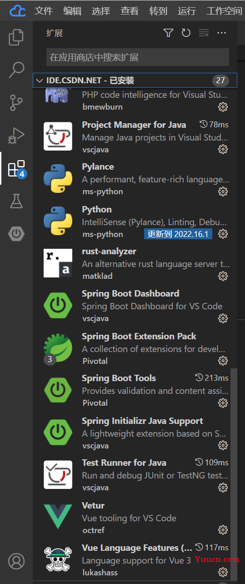Refresh the extensions list
The width and height of the screenshot is (245, 584).
pos(186,33)
